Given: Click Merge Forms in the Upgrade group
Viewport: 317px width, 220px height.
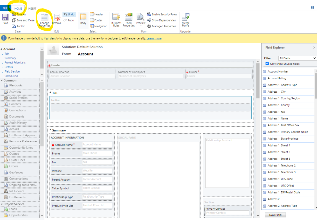Looking at the screenshot, I should point(185,20).
